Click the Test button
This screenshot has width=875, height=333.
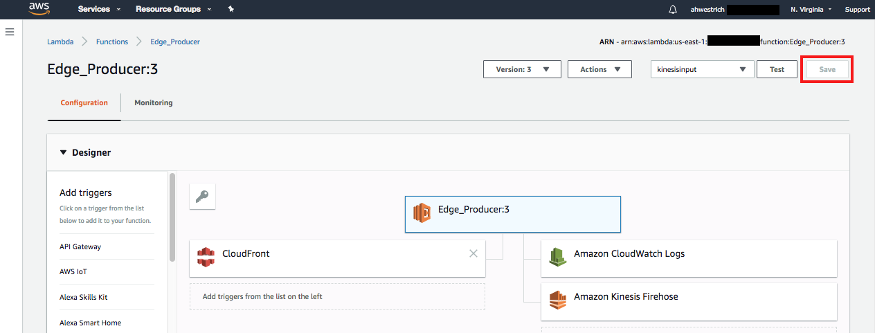tap(777, 69)
